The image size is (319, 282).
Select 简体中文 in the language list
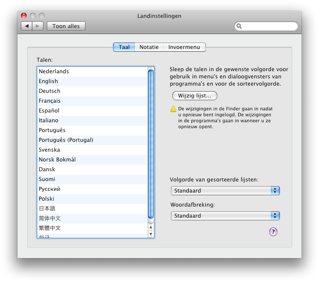click(x=93, y=218)
